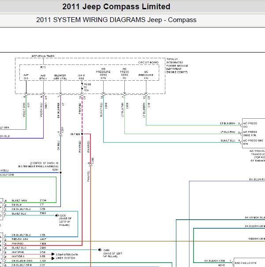
Task: Click the F929 splice dot on red wire
Action: (x=82, y=134)
